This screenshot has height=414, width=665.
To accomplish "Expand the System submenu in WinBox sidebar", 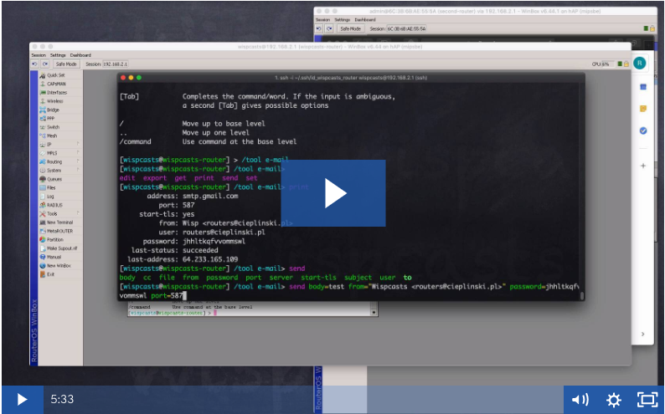I will pos(59,170).
